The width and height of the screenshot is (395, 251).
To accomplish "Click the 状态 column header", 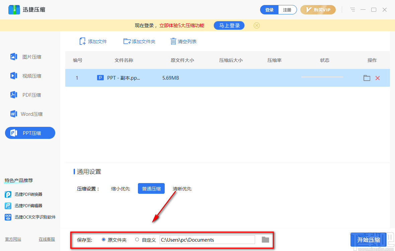I will 324,60.
